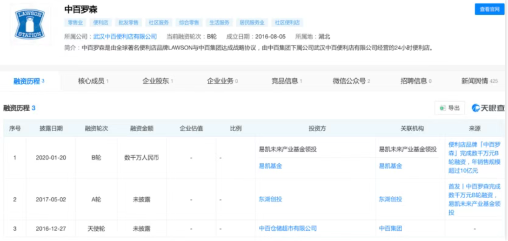
Task: Open the 企业股东 tab
Action: pos(157,81)
